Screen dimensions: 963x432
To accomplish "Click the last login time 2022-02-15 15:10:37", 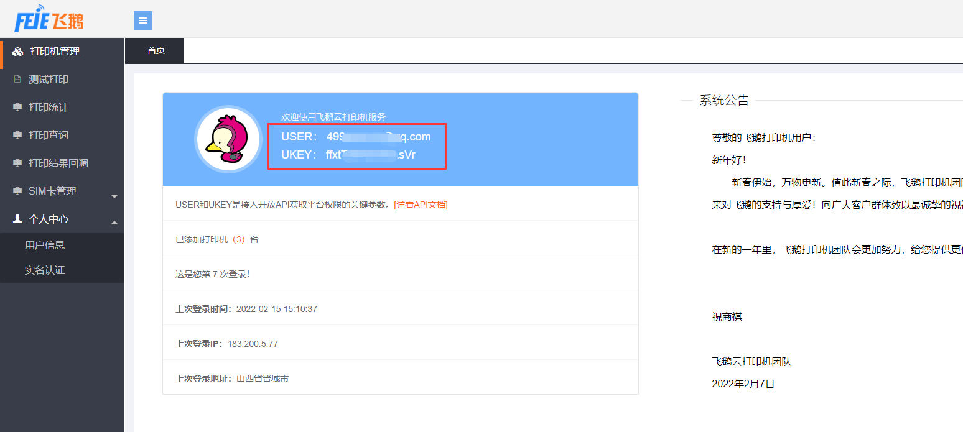I will 277,309.
